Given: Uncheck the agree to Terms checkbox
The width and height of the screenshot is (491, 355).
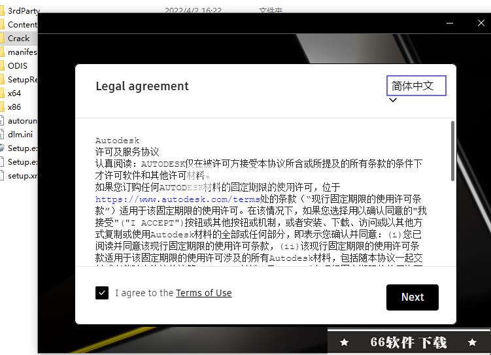Looking at the screenshot, I should tap(102, 293).
